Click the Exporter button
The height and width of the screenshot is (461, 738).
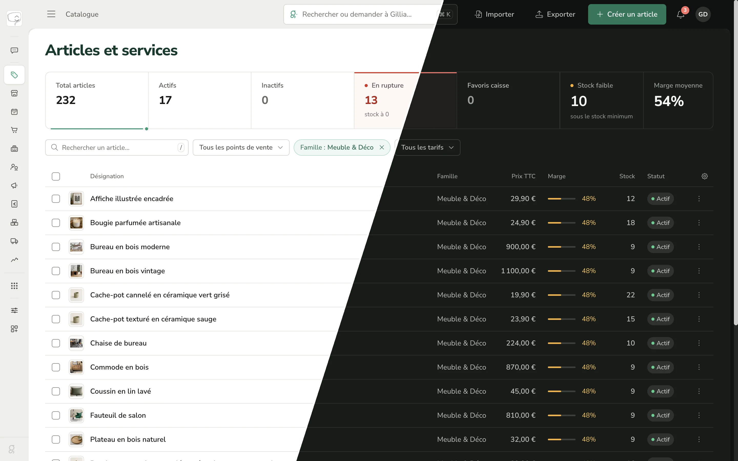[555, 14]
